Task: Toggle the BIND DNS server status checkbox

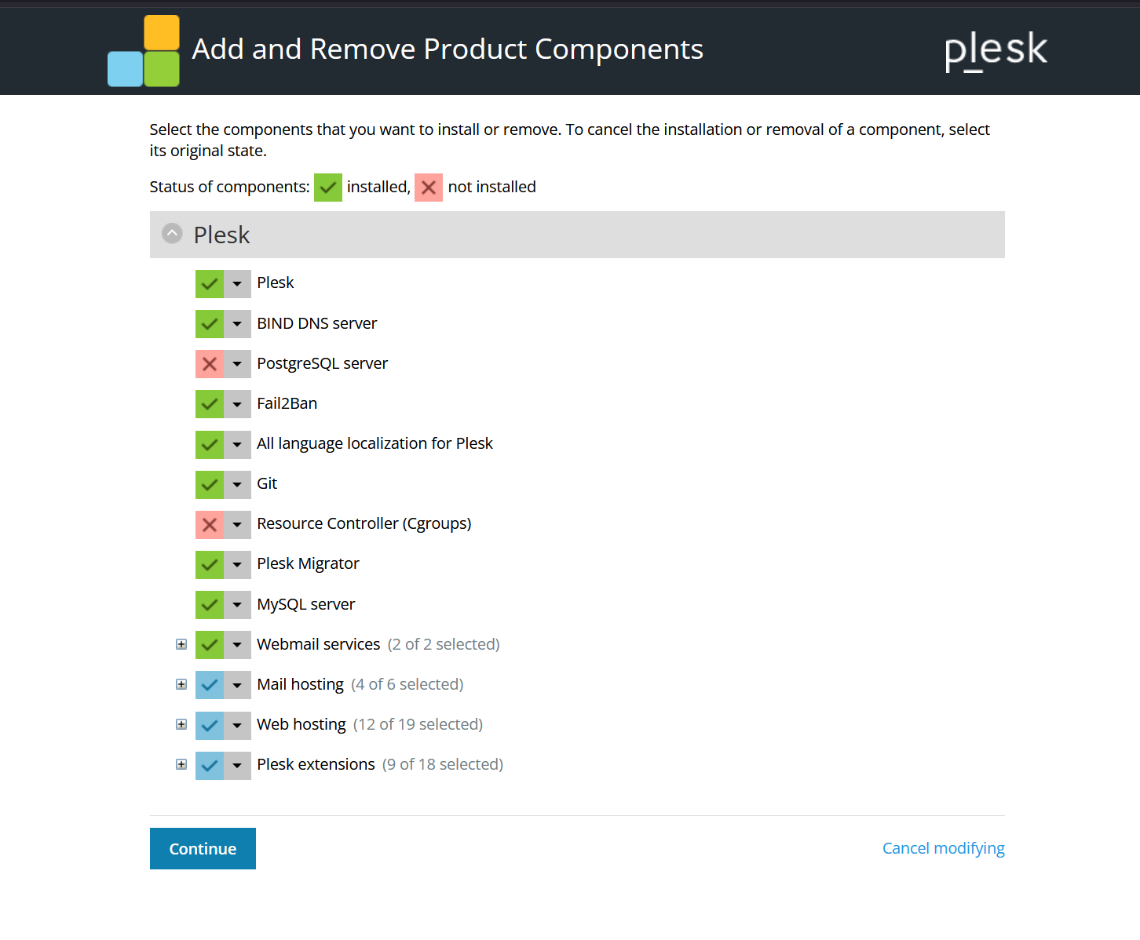Action: click(210, 323)
